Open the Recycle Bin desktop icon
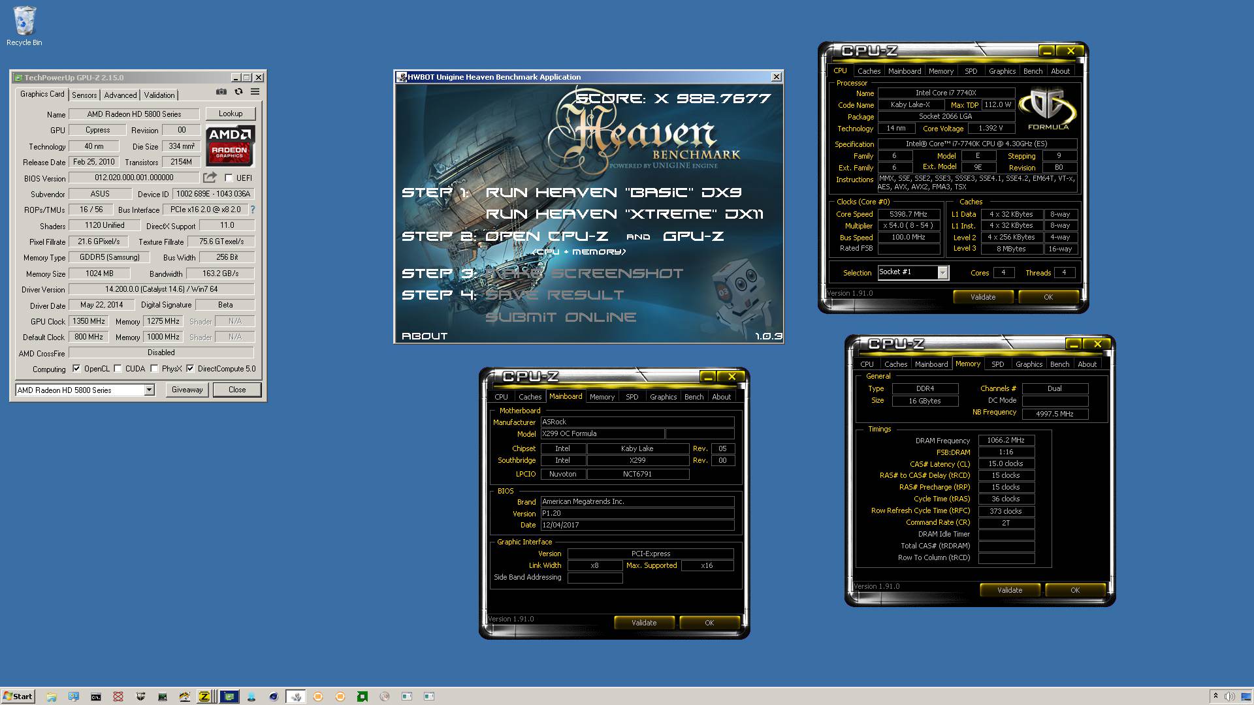Viewport: 1254px width, 705px height. (x=24, y=26)
